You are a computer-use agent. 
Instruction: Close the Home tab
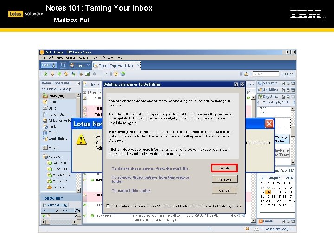point(88,65)
